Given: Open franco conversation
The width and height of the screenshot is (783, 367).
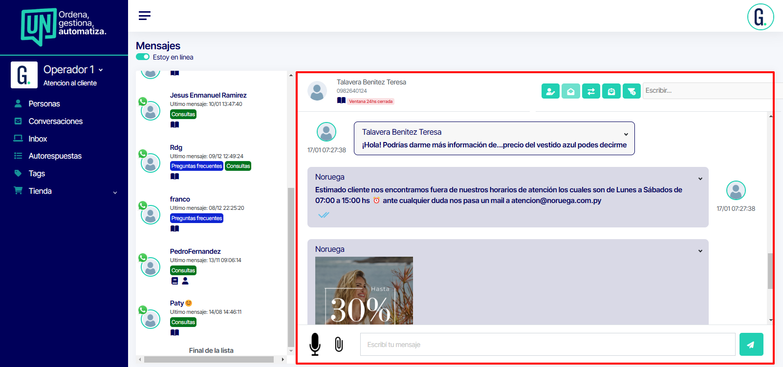Looking at the screenshot, I should click(180, 199).
